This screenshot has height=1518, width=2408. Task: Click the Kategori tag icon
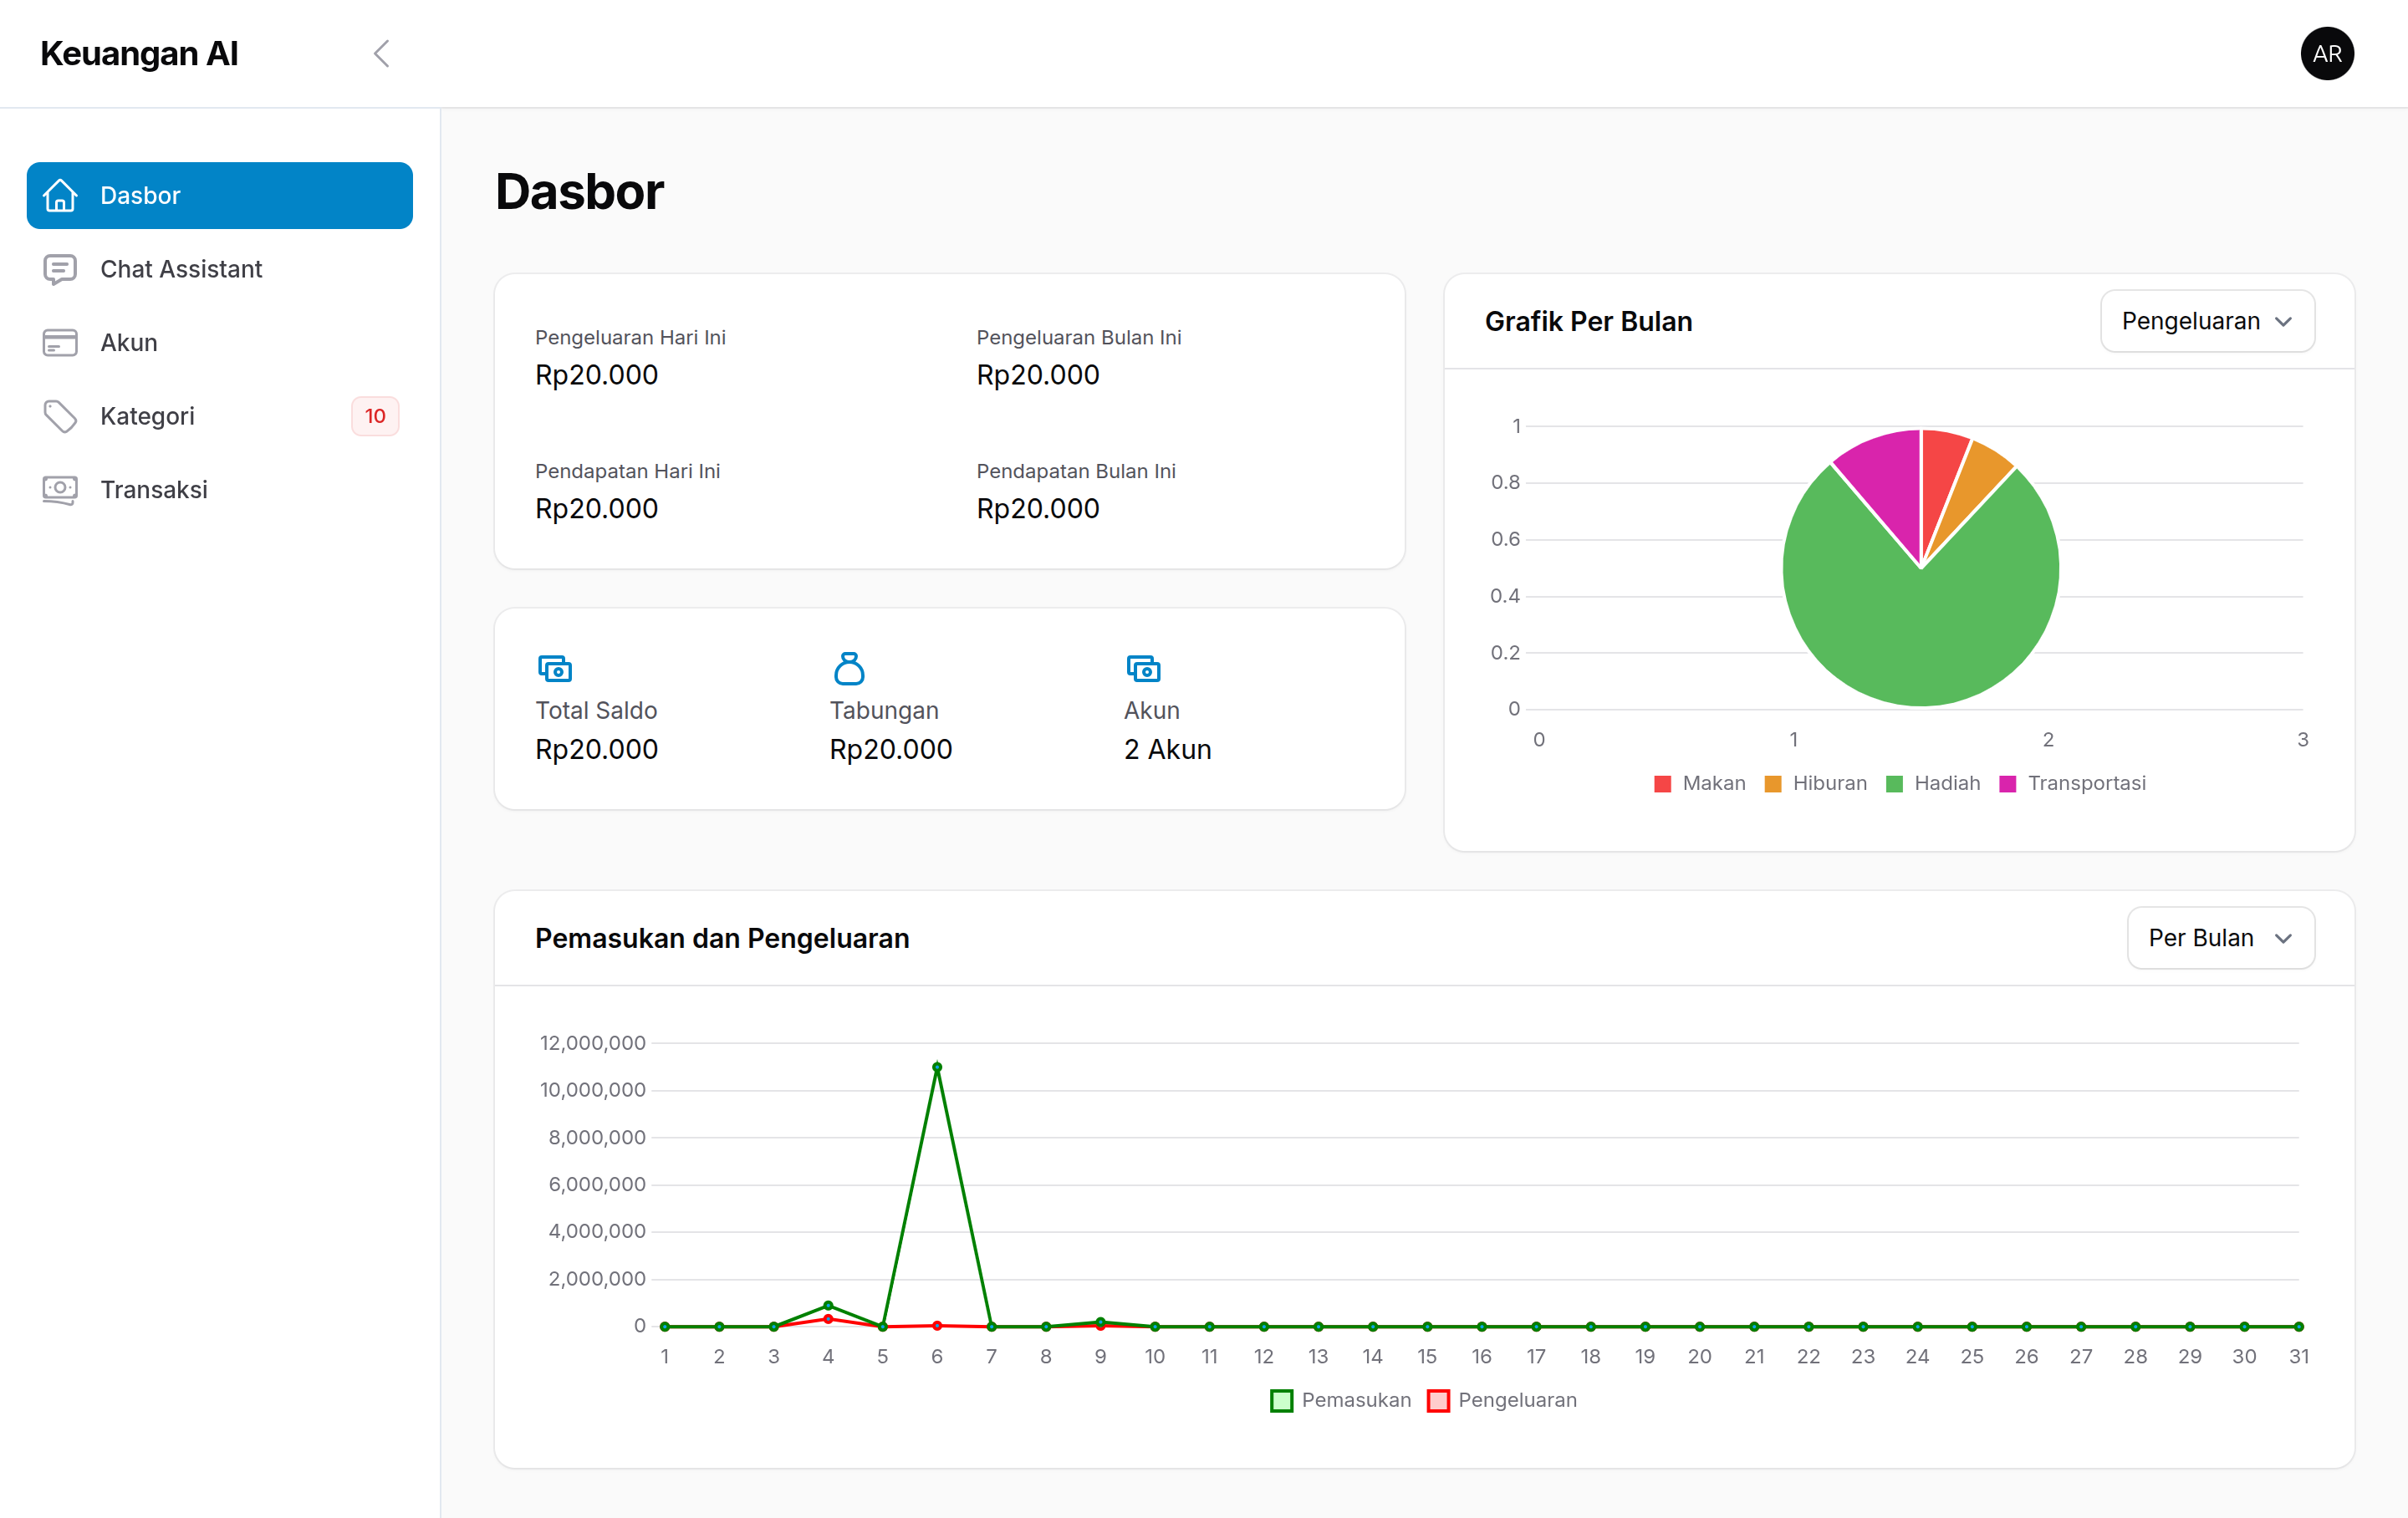pyautogui.click(x=60, y=416)
